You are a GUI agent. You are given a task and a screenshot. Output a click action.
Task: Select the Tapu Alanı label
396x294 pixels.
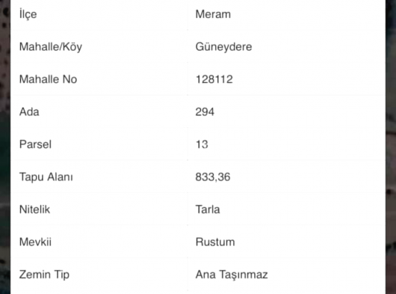coord(46,177)
